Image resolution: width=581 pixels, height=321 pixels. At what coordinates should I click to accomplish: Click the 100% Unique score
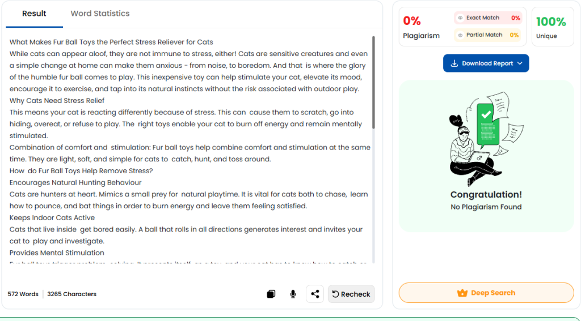tap(551, 22)
